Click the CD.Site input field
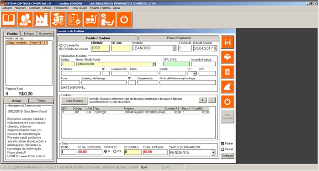This screenshot has width=319, height=171. (x=121, y=48)
